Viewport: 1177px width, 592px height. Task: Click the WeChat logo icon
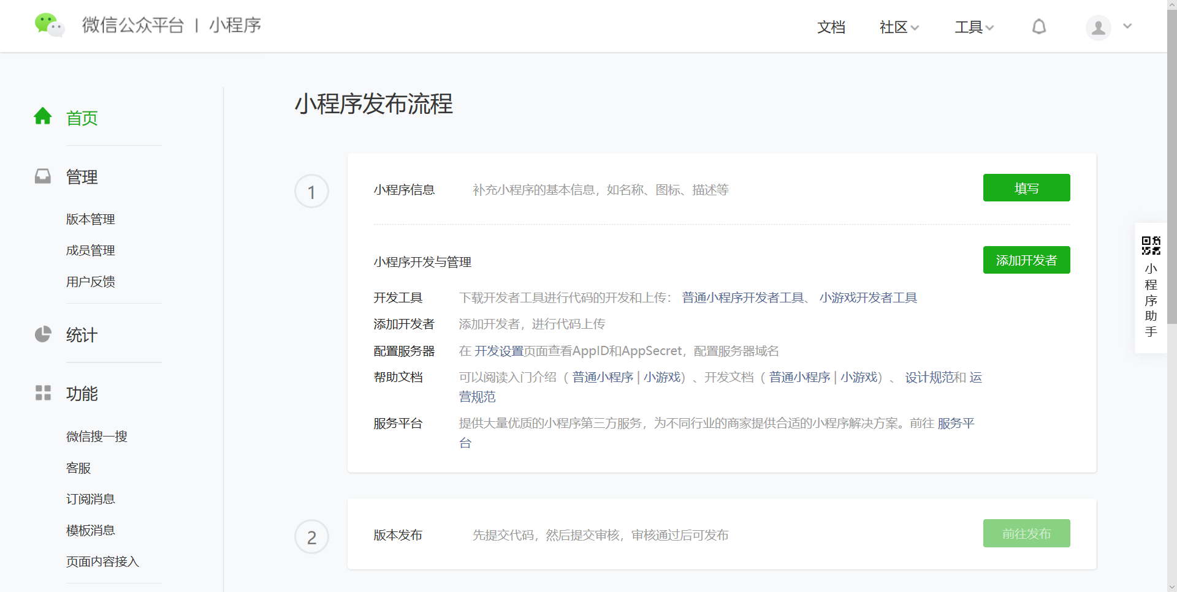click(50, 25)
